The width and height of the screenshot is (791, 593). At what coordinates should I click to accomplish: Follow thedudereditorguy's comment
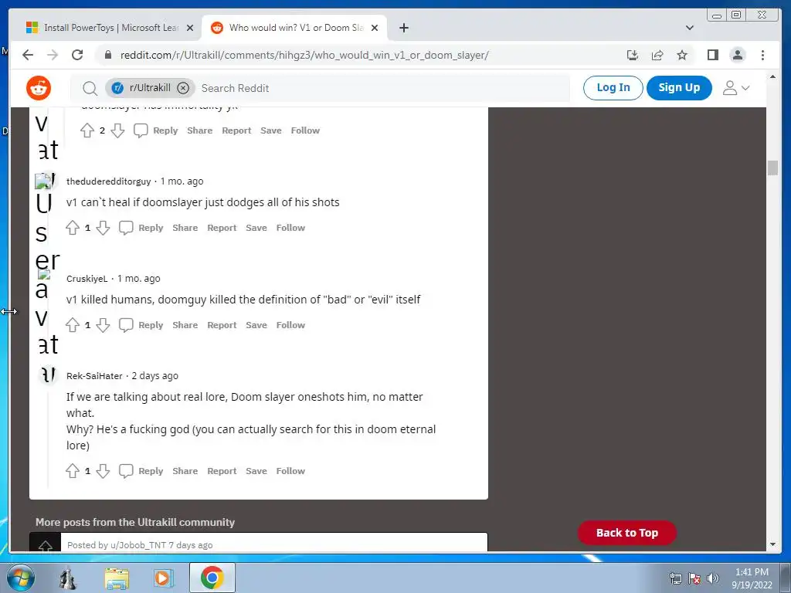(x=290, y=228)
